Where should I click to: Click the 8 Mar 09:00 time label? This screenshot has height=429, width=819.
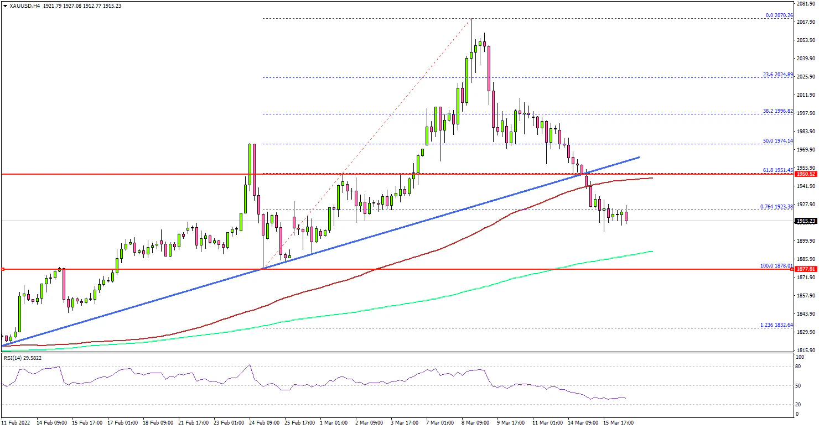coord(474,423)
